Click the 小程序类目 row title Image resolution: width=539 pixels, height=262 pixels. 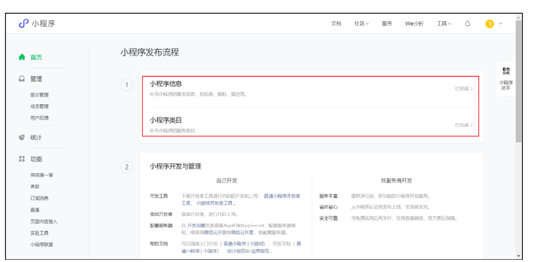166,120
